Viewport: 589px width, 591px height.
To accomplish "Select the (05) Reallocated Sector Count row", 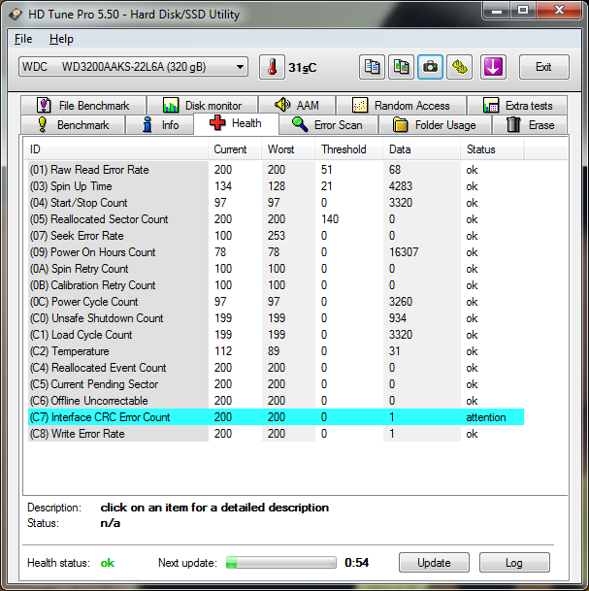I will (276, 219).
